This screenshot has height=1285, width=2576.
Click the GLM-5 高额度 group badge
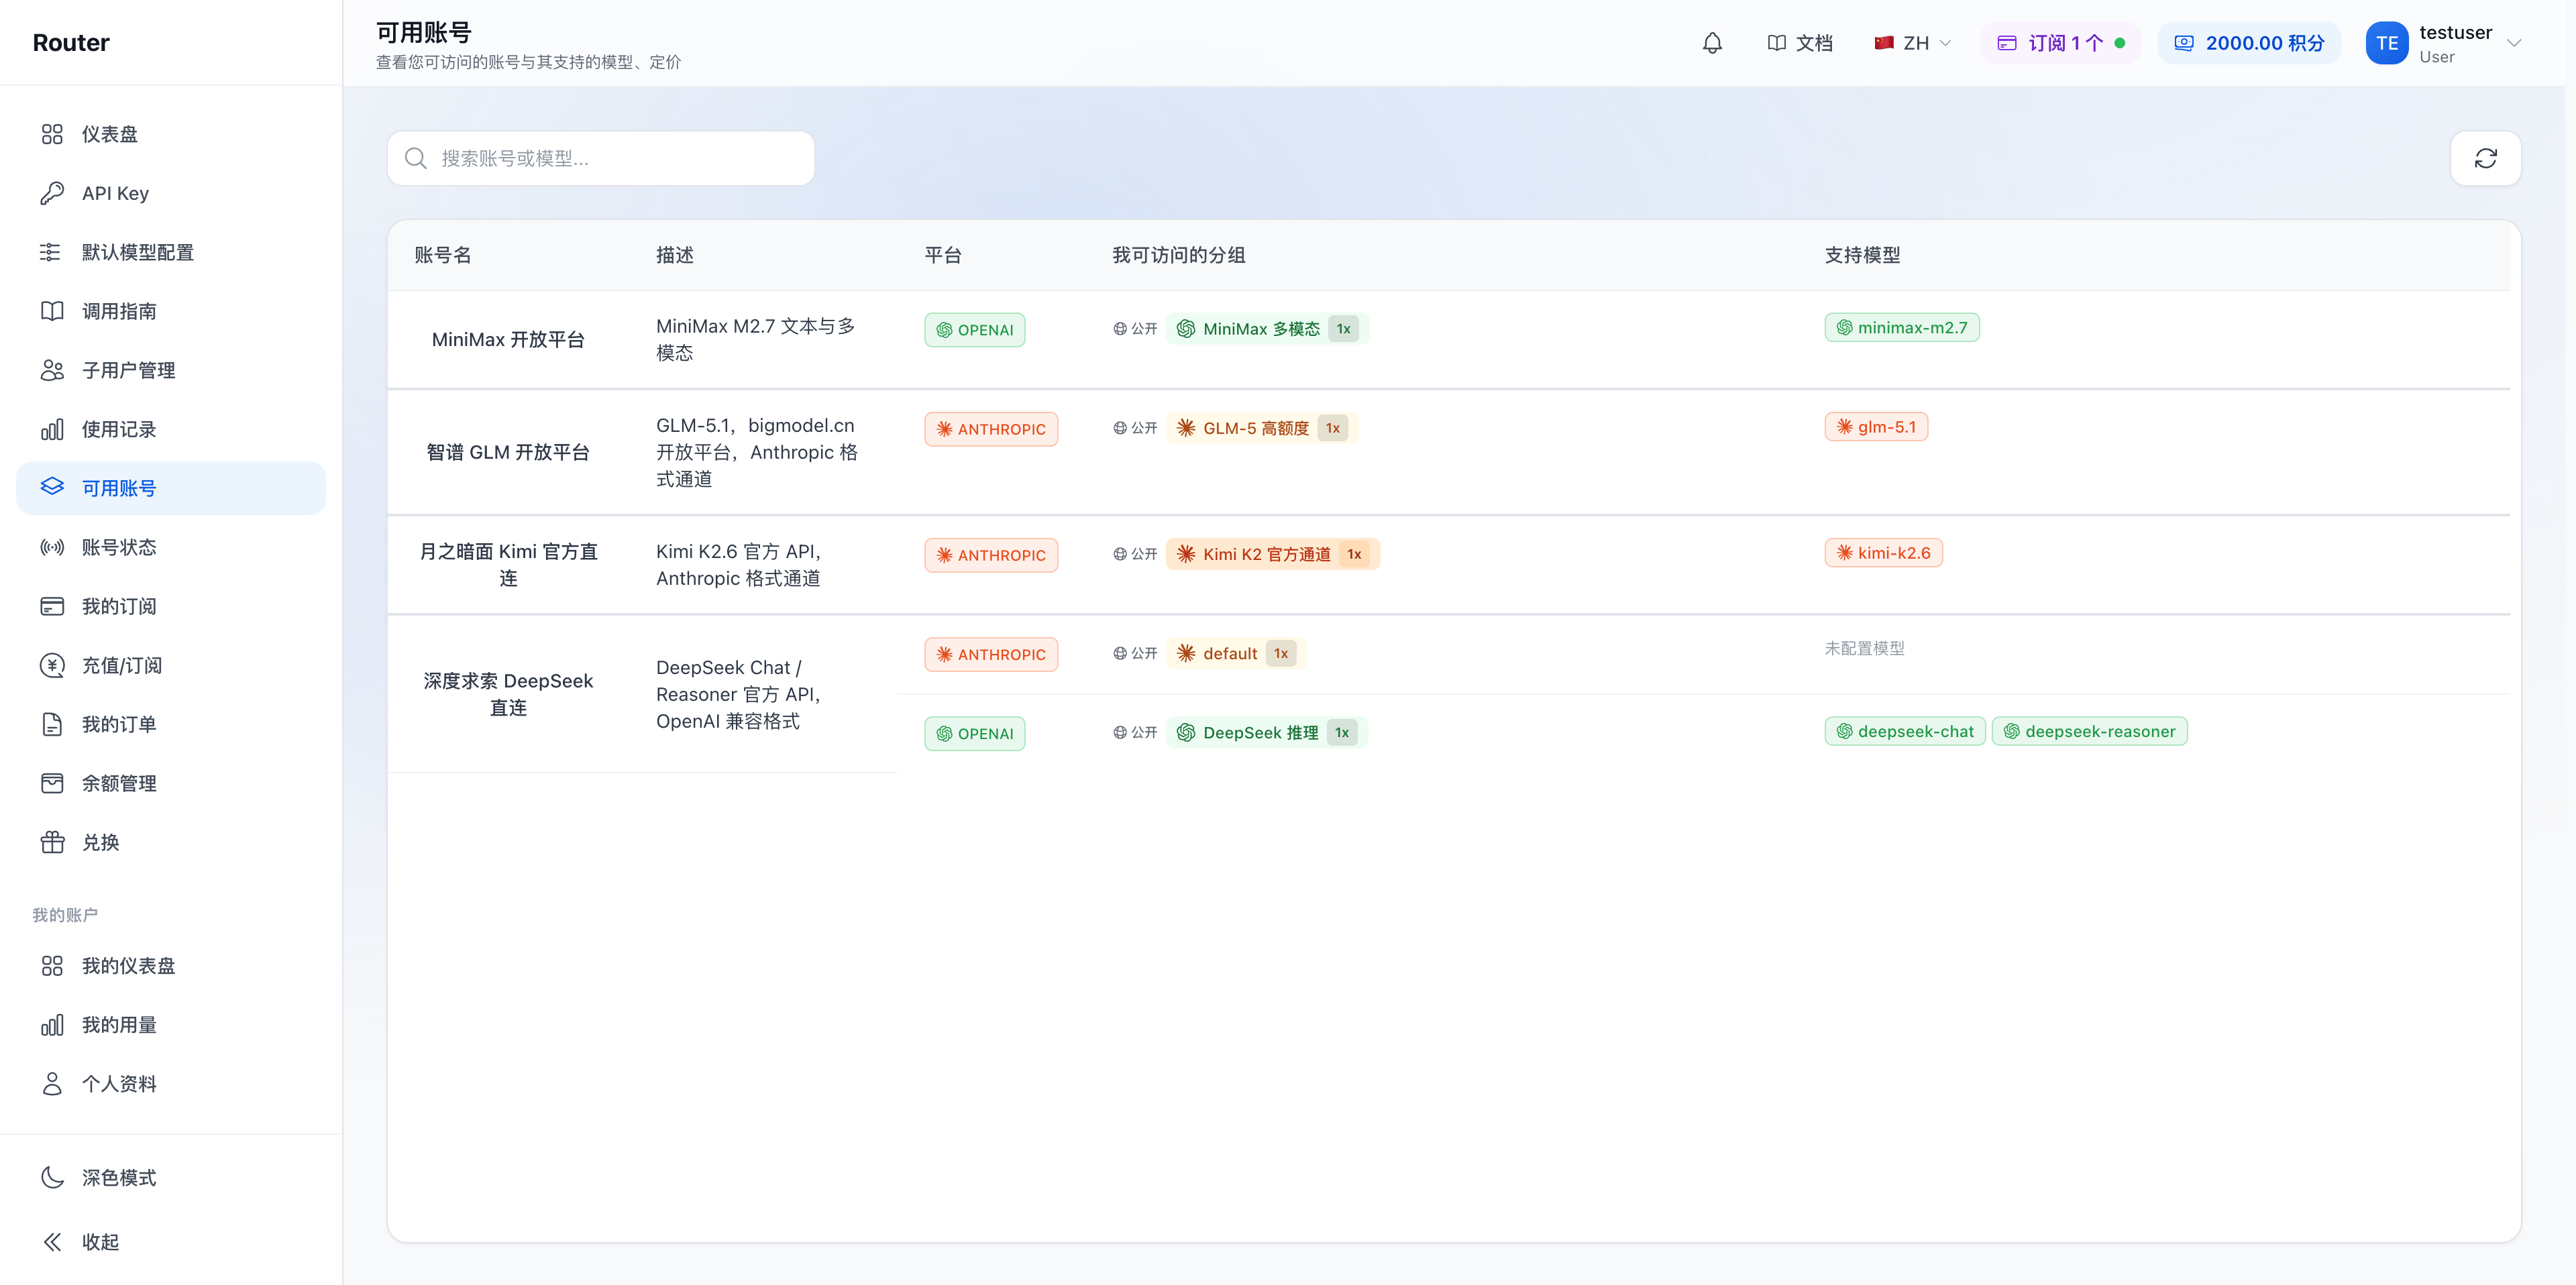click(x=1262, y=428)
